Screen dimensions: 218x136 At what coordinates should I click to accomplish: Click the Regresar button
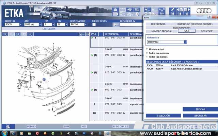(201, 116)
